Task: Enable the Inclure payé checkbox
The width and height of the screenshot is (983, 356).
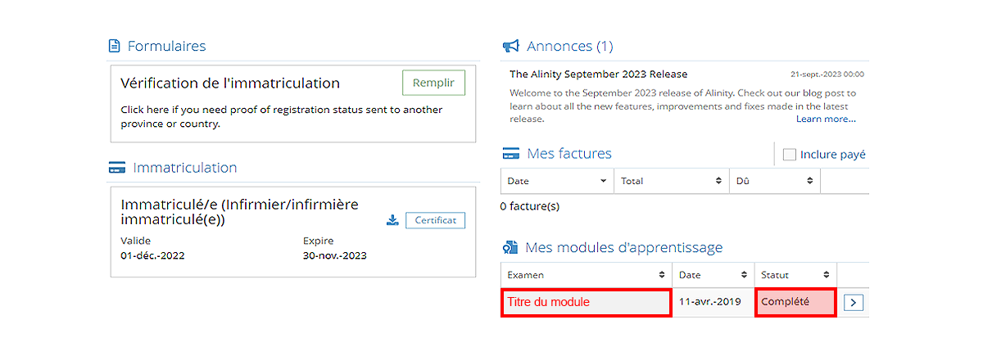Action: [790, 155]
